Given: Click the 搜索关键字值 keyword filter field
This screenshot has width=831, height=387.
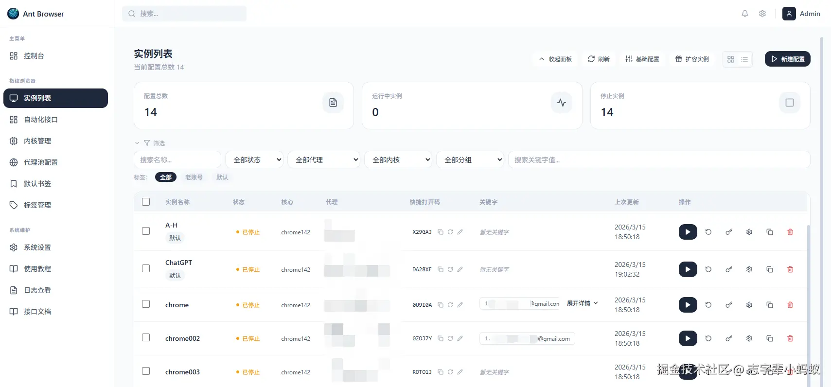Looking at the screenshot, I should pyautogui.click(x=659, y=159).
